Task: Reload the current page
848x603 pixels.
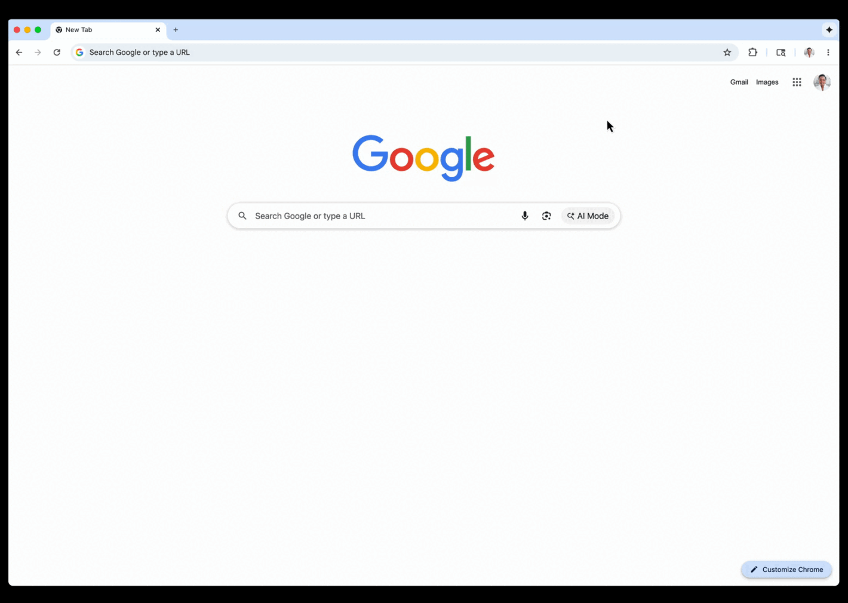Action: point(57,53)
